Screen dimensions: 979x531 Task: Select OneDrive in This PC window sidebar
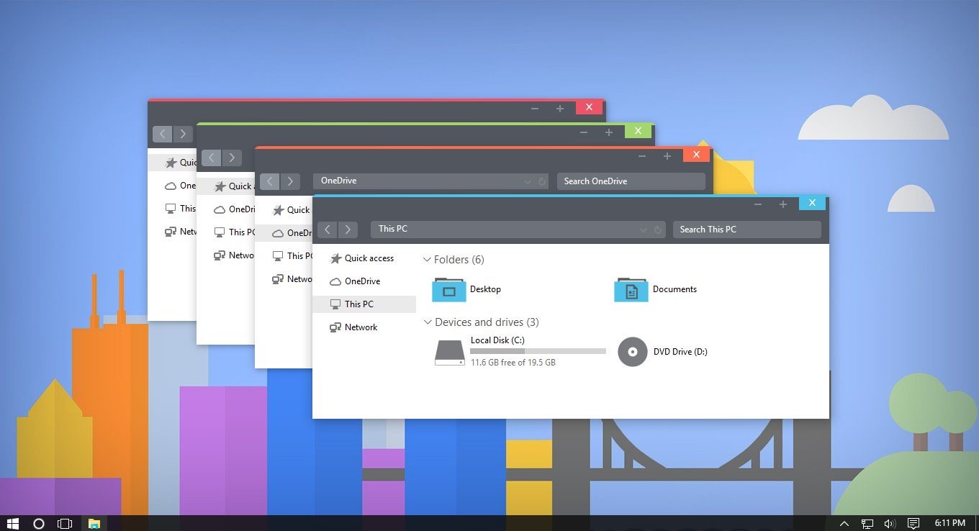[364, 281]
